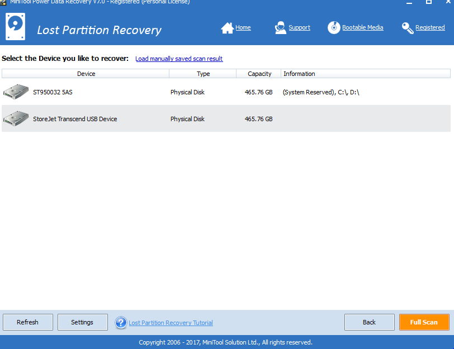Open the Settings button

coord(83,322)
